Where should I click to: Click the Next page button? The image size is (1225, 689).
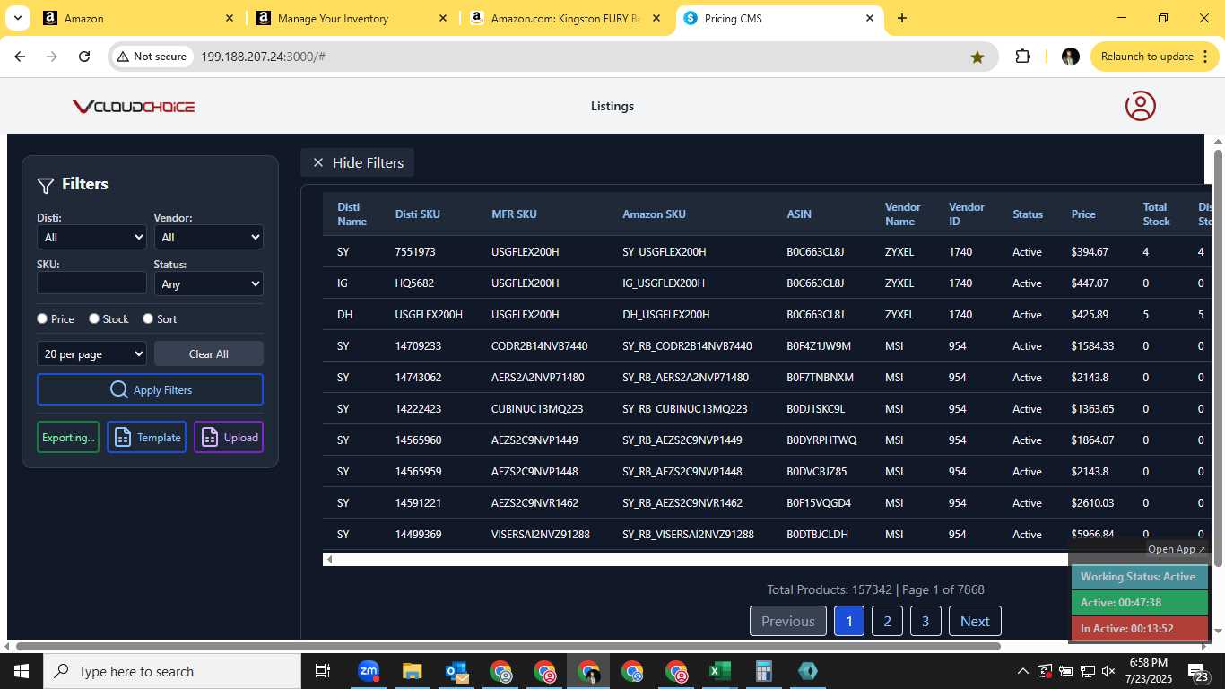coord(975,621)
